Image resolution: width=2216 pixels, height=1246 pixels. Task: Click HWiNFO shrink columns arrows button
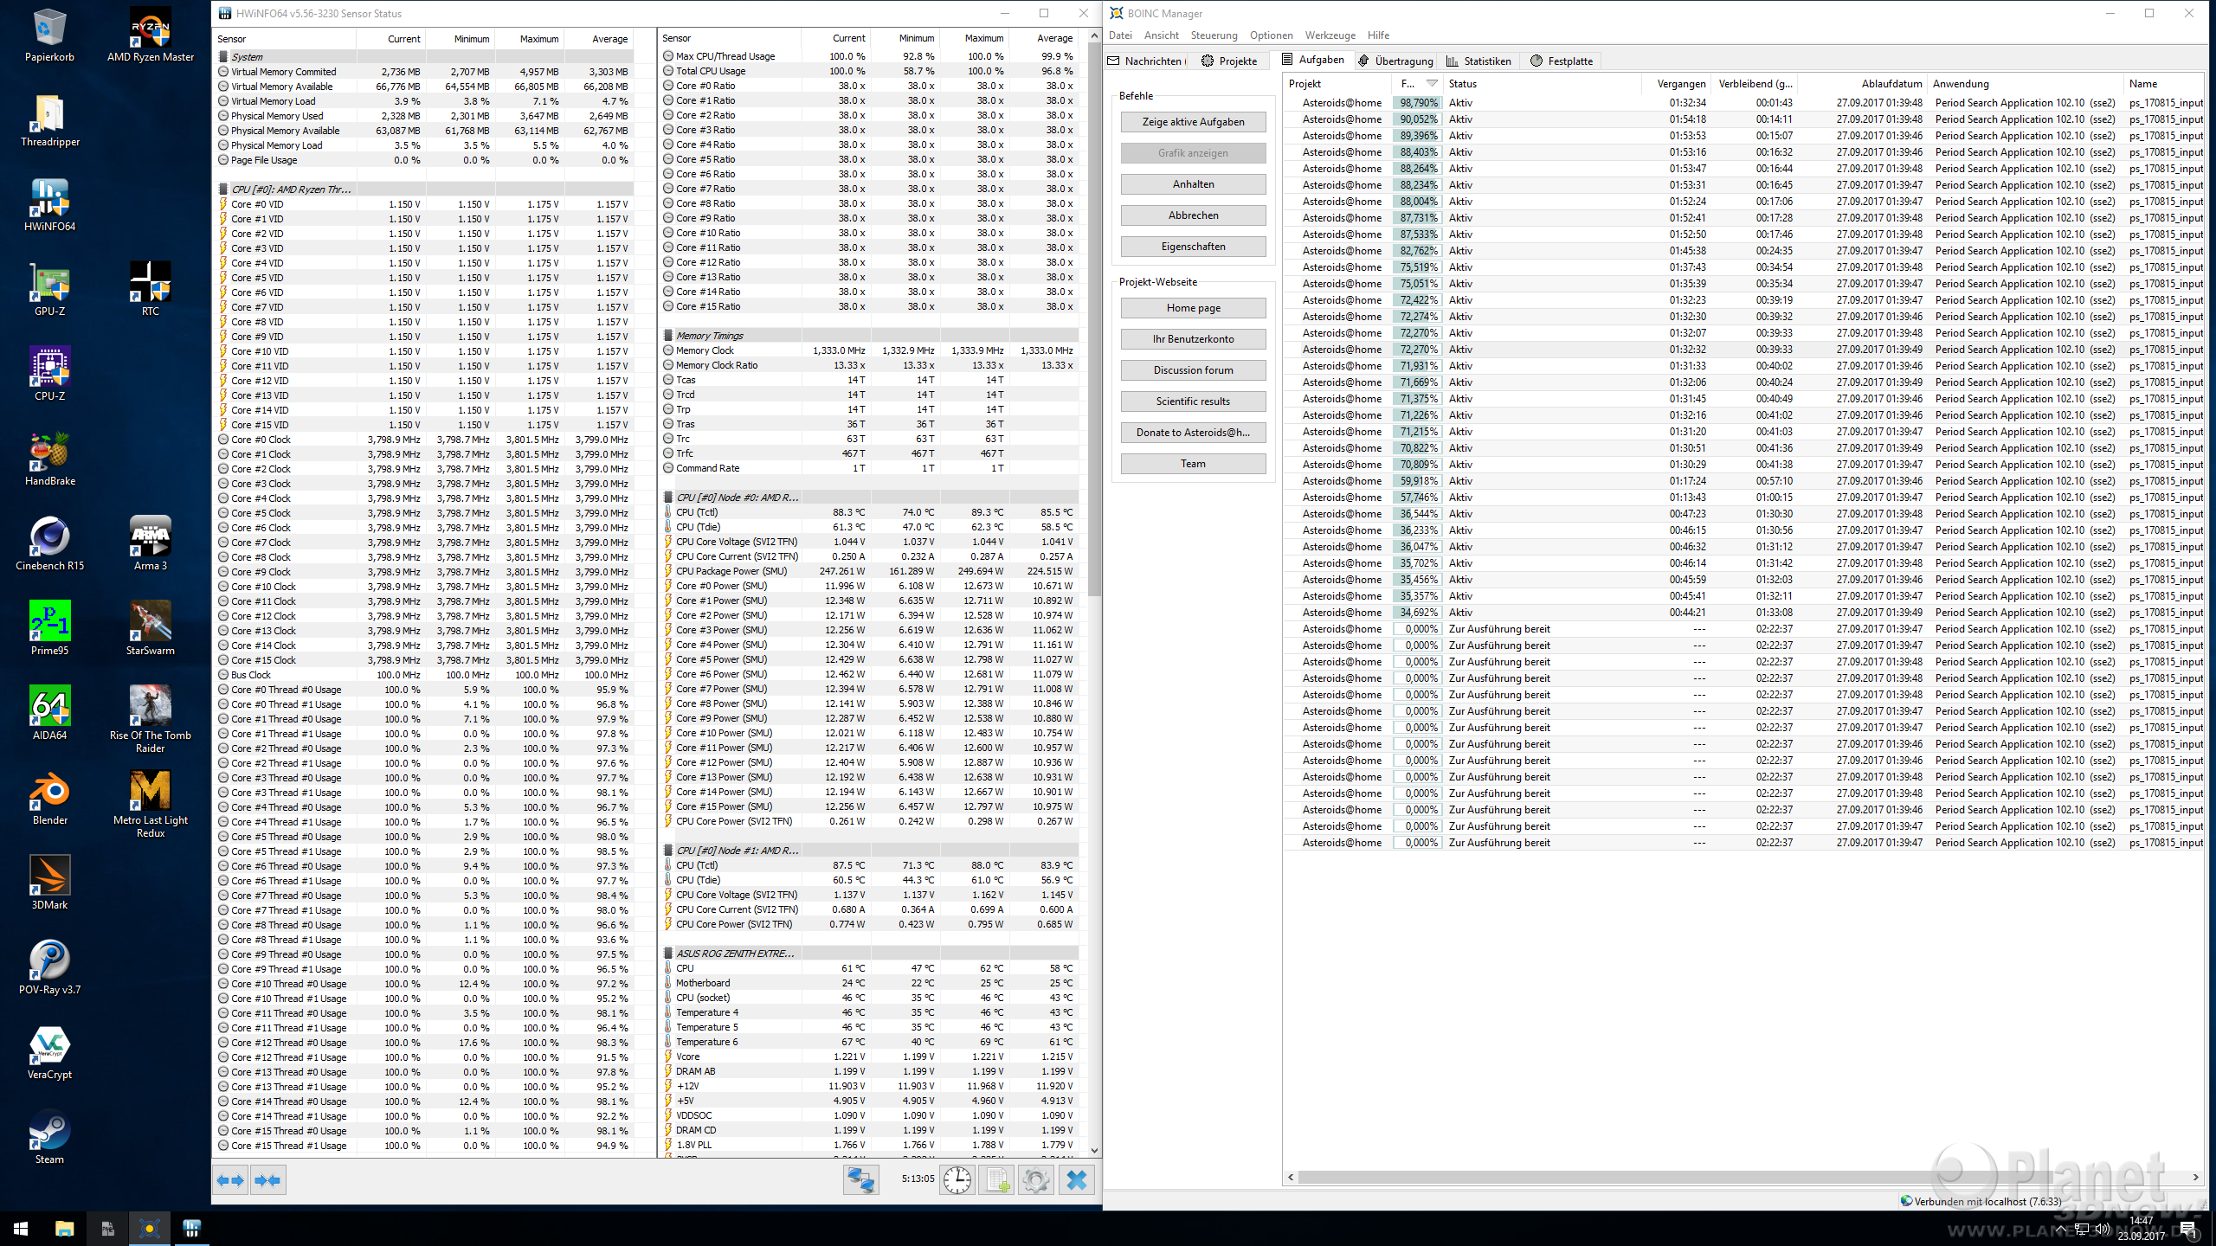point(268,1180)
